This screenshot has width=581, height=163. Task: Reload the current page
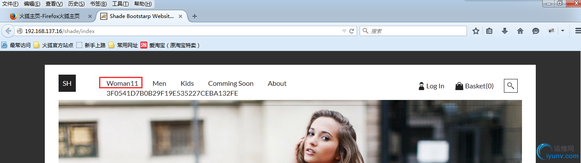(351, 31)
